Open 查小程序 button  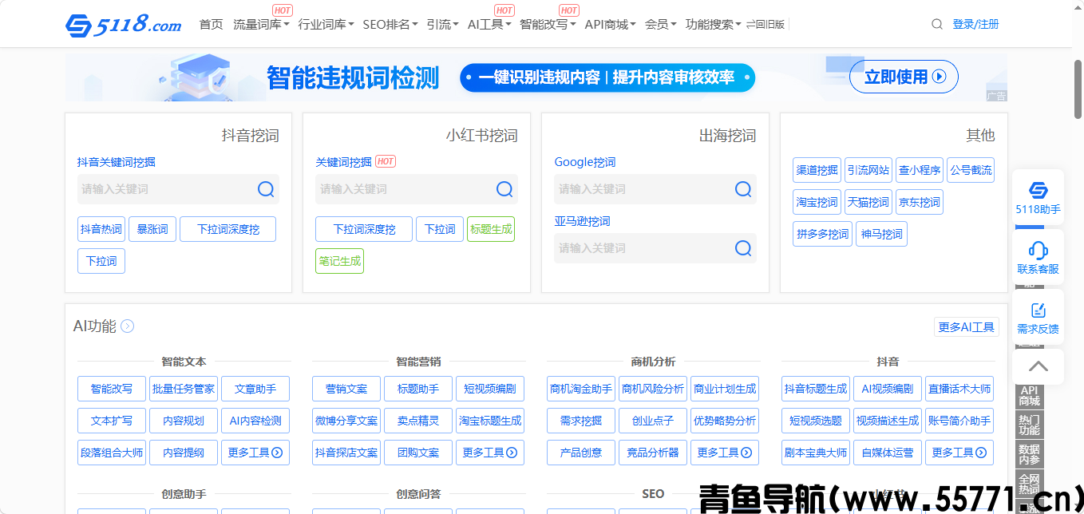pyautogui.click(x=920, y=170)
